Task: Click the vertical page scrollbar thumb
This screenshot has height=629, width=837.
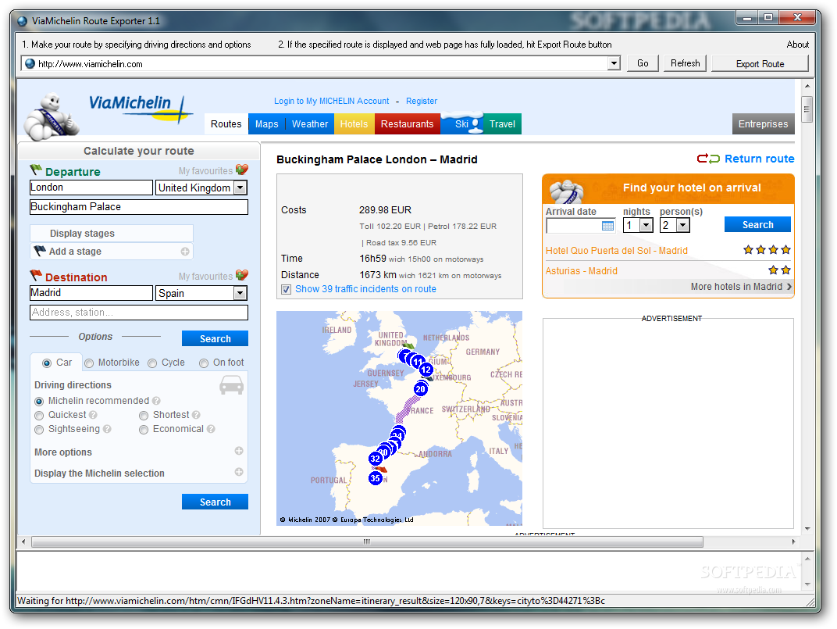Action: [807, 109]
